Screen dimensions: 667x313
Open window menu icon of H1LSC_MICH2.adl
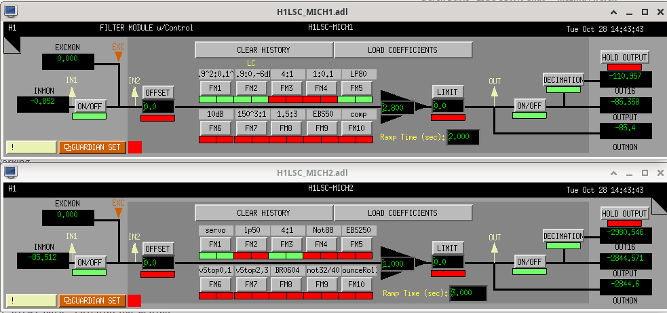tap(12, 172)
